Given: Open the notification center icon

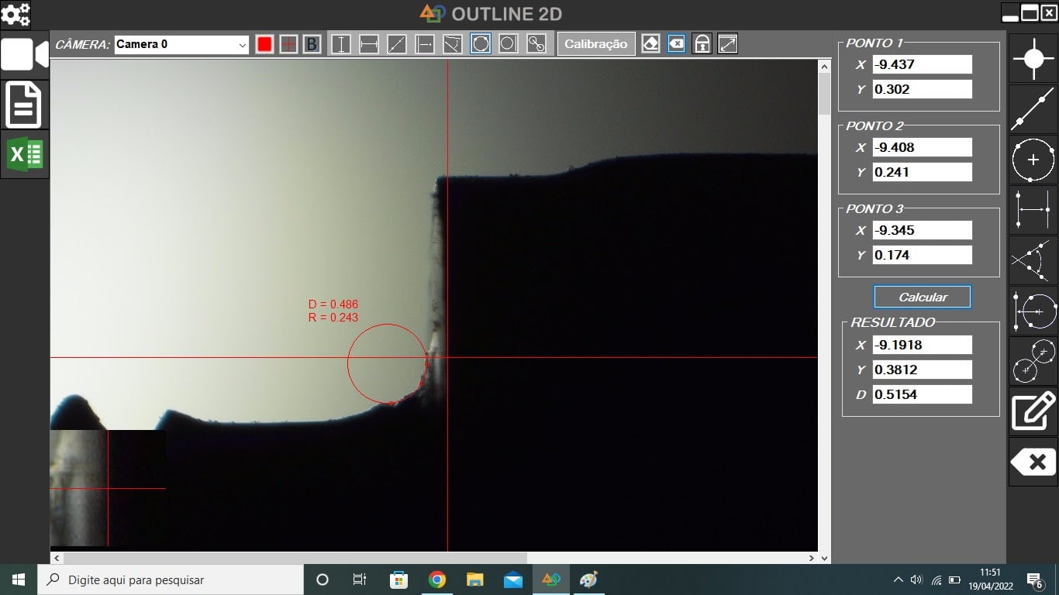Looking at the screenshot, I should (x=1034, y=580).
